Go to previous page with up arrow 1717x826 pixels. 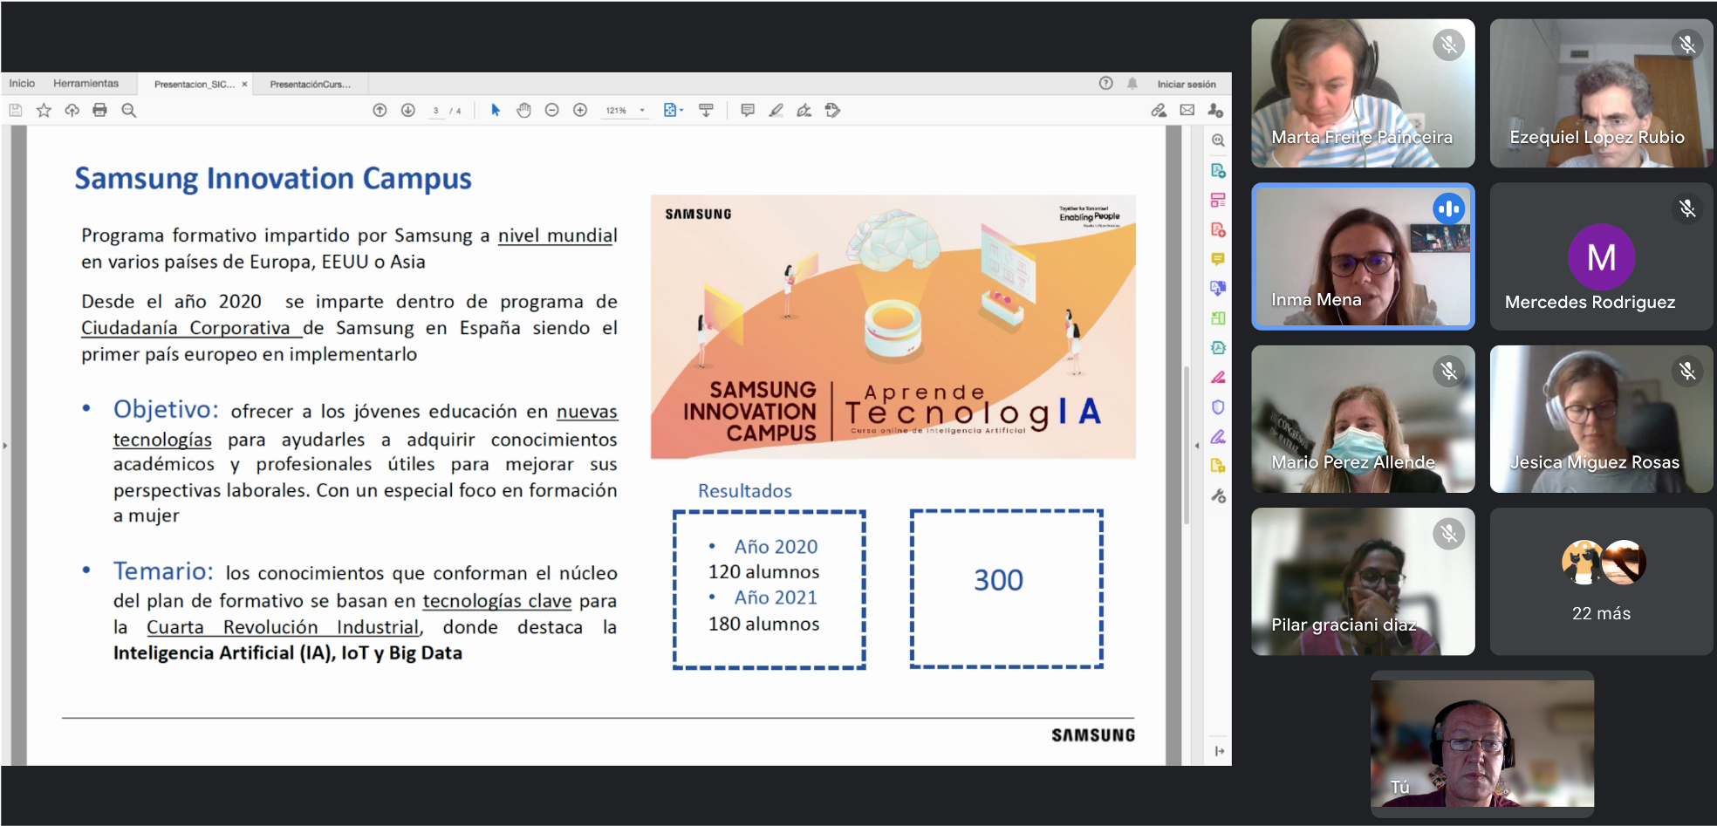click(x=380, y=110)
